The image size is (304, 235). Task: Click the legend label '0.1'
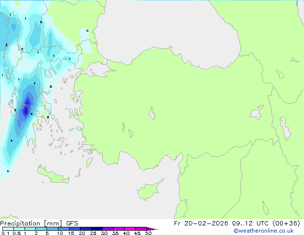click(x=5, y=233)
